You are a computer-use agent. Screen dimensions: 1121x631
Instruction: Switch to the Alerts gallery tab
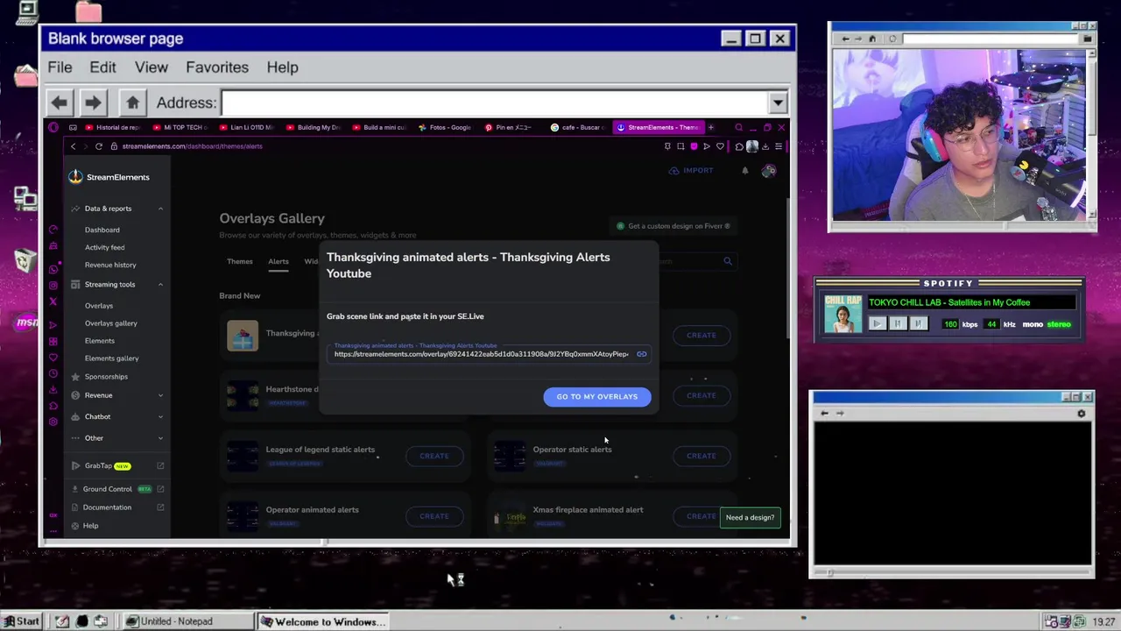tap(278, 261)
